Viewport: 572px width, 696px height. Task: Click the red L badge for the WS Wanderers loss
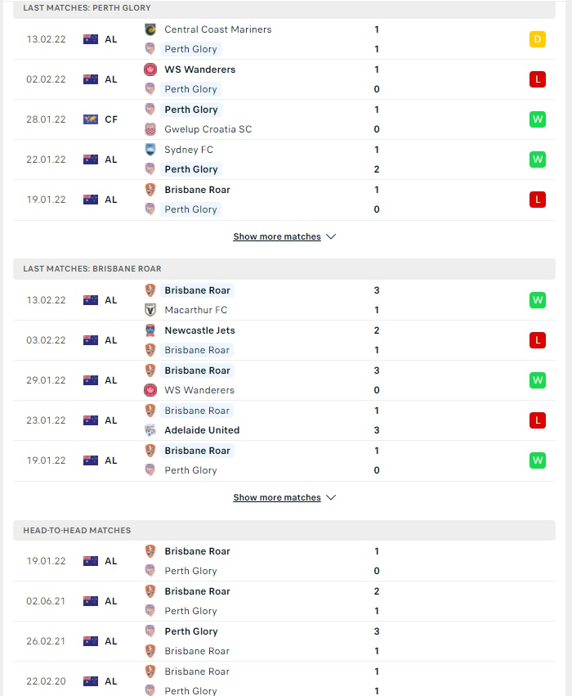click(538, 79)
